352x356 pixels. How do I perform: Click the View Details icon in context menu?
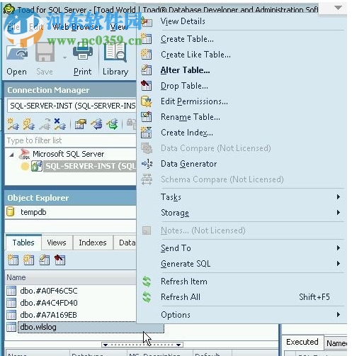(x=147, y=22)
